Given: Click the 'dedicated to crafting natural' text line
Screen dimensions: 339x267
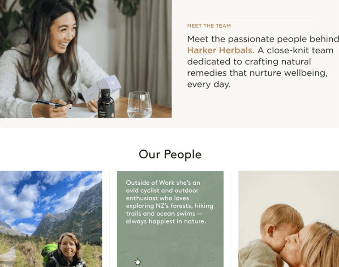Looking at the screenshot, I should tap(249, 62).
